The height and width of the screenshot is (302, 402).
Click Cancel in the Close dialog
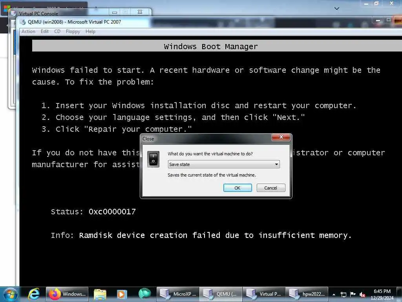pos(271,188)
